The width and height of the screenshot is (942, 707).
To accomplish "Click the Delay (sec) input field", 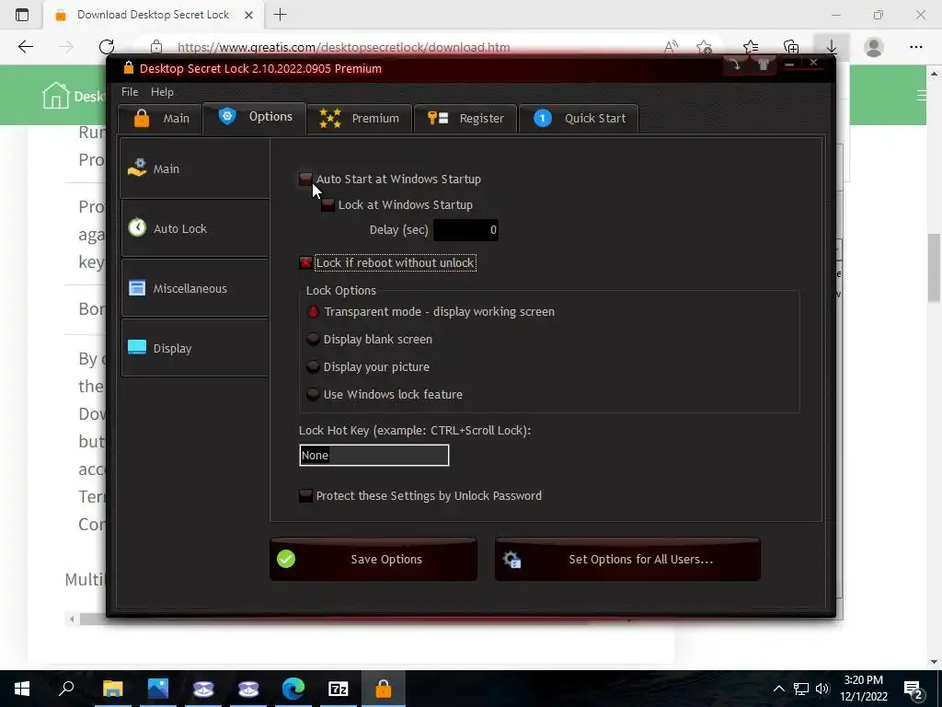I will (x=465, y=229).
